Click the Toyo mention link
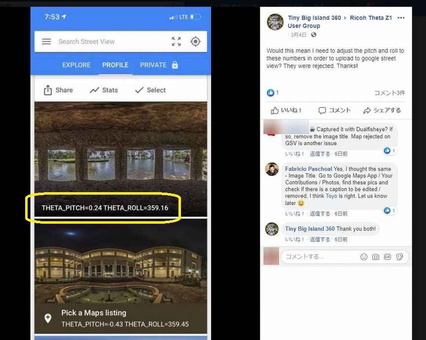This screenshot has height=340, width=426. tap(331, 196)
